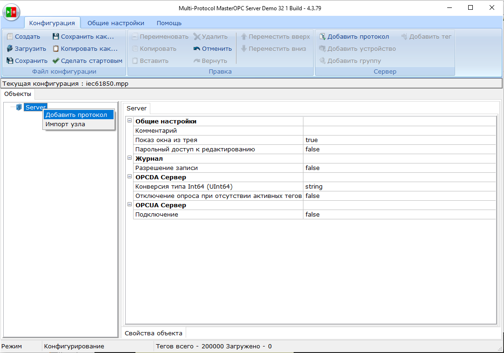Click the Создать (create) icon

coord(10,37)
